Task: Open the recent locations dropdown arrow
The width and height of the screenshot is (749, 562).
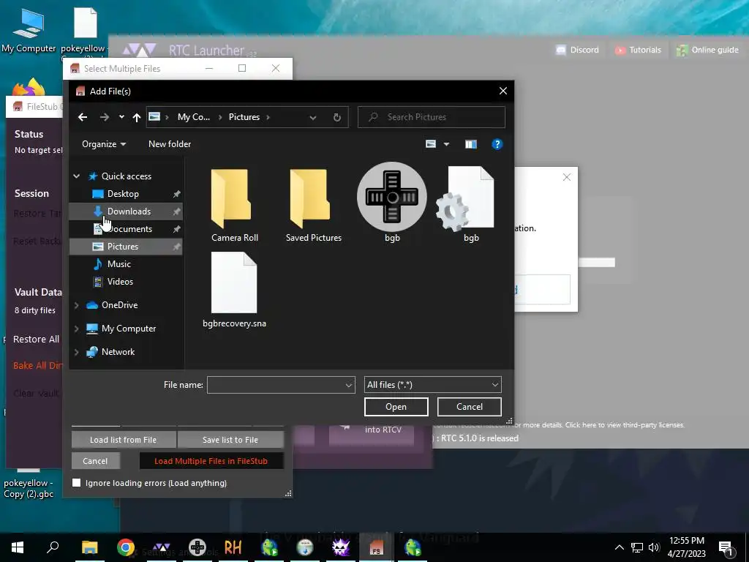Action: tap(121, 117)
